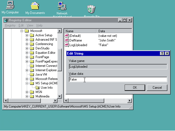The height and width of the screenshot is (131, 175).
Task: Confirm with OK in Edit String
Action: 135,88
